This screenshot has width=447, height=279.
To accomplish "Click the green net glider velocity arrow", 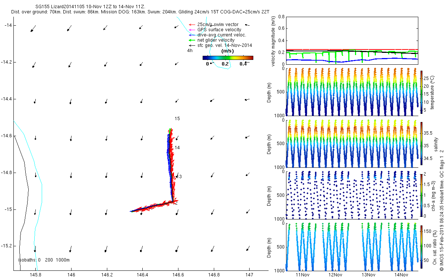I will [192, 40].
